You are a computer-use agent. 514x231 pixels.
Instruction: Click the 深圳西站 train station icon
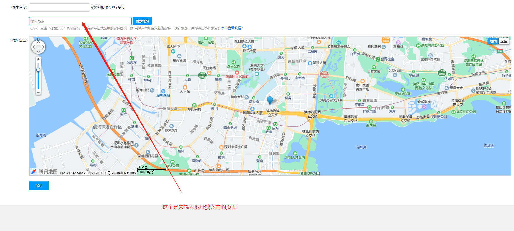[163, 91]
